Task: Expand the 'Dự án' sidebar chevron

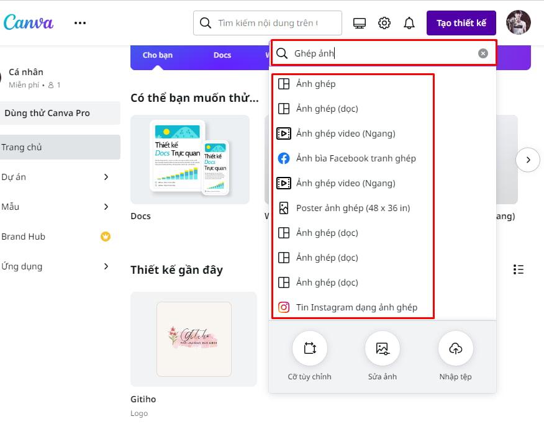Action: point(106,177)
